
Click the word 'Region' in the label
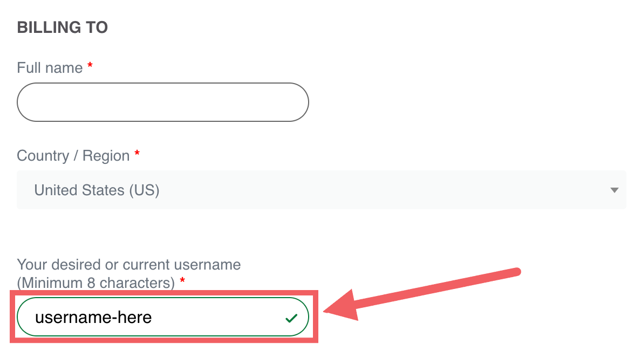tap(106, 156)
